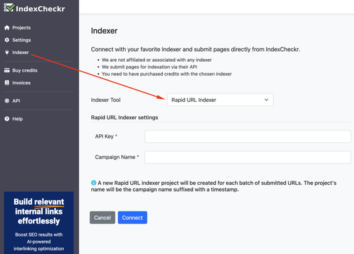This screenshot has width=354, height=254.
Task: Click the IndexCheckr brand name
Action: point(41,9)
